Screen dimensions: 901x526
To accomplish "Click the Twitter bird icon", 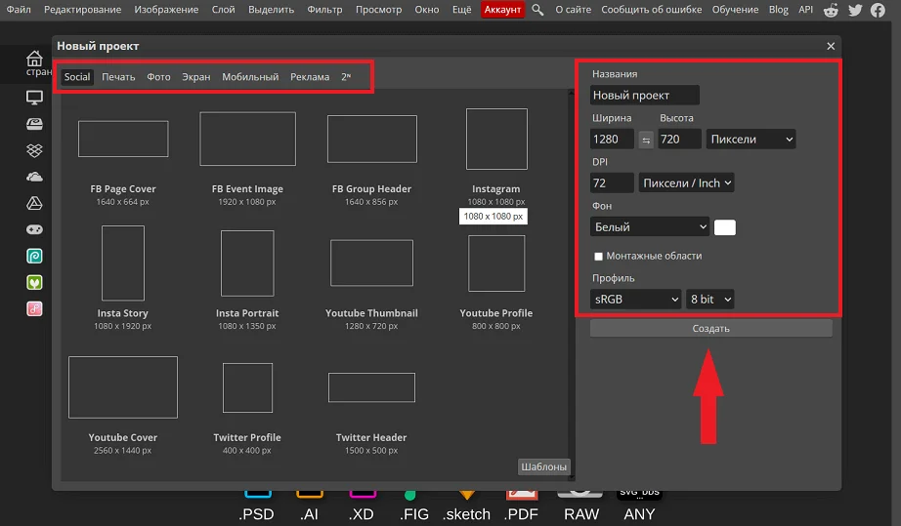I will [855, 10].
